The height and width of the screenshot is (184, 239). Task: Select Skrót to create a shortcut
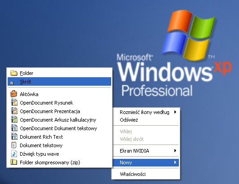(x=59, y=82)
